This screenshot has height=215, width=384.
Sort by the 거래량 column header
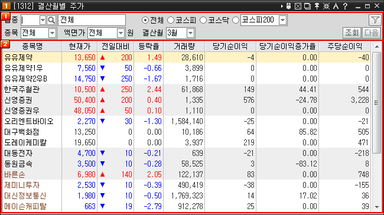pos(184,46)
